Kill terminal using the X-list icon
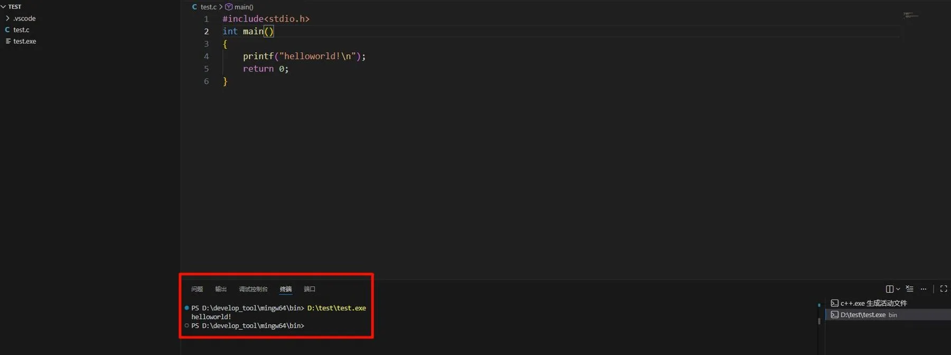Viewport: 951px width, 355px height. tap(909, 289)
